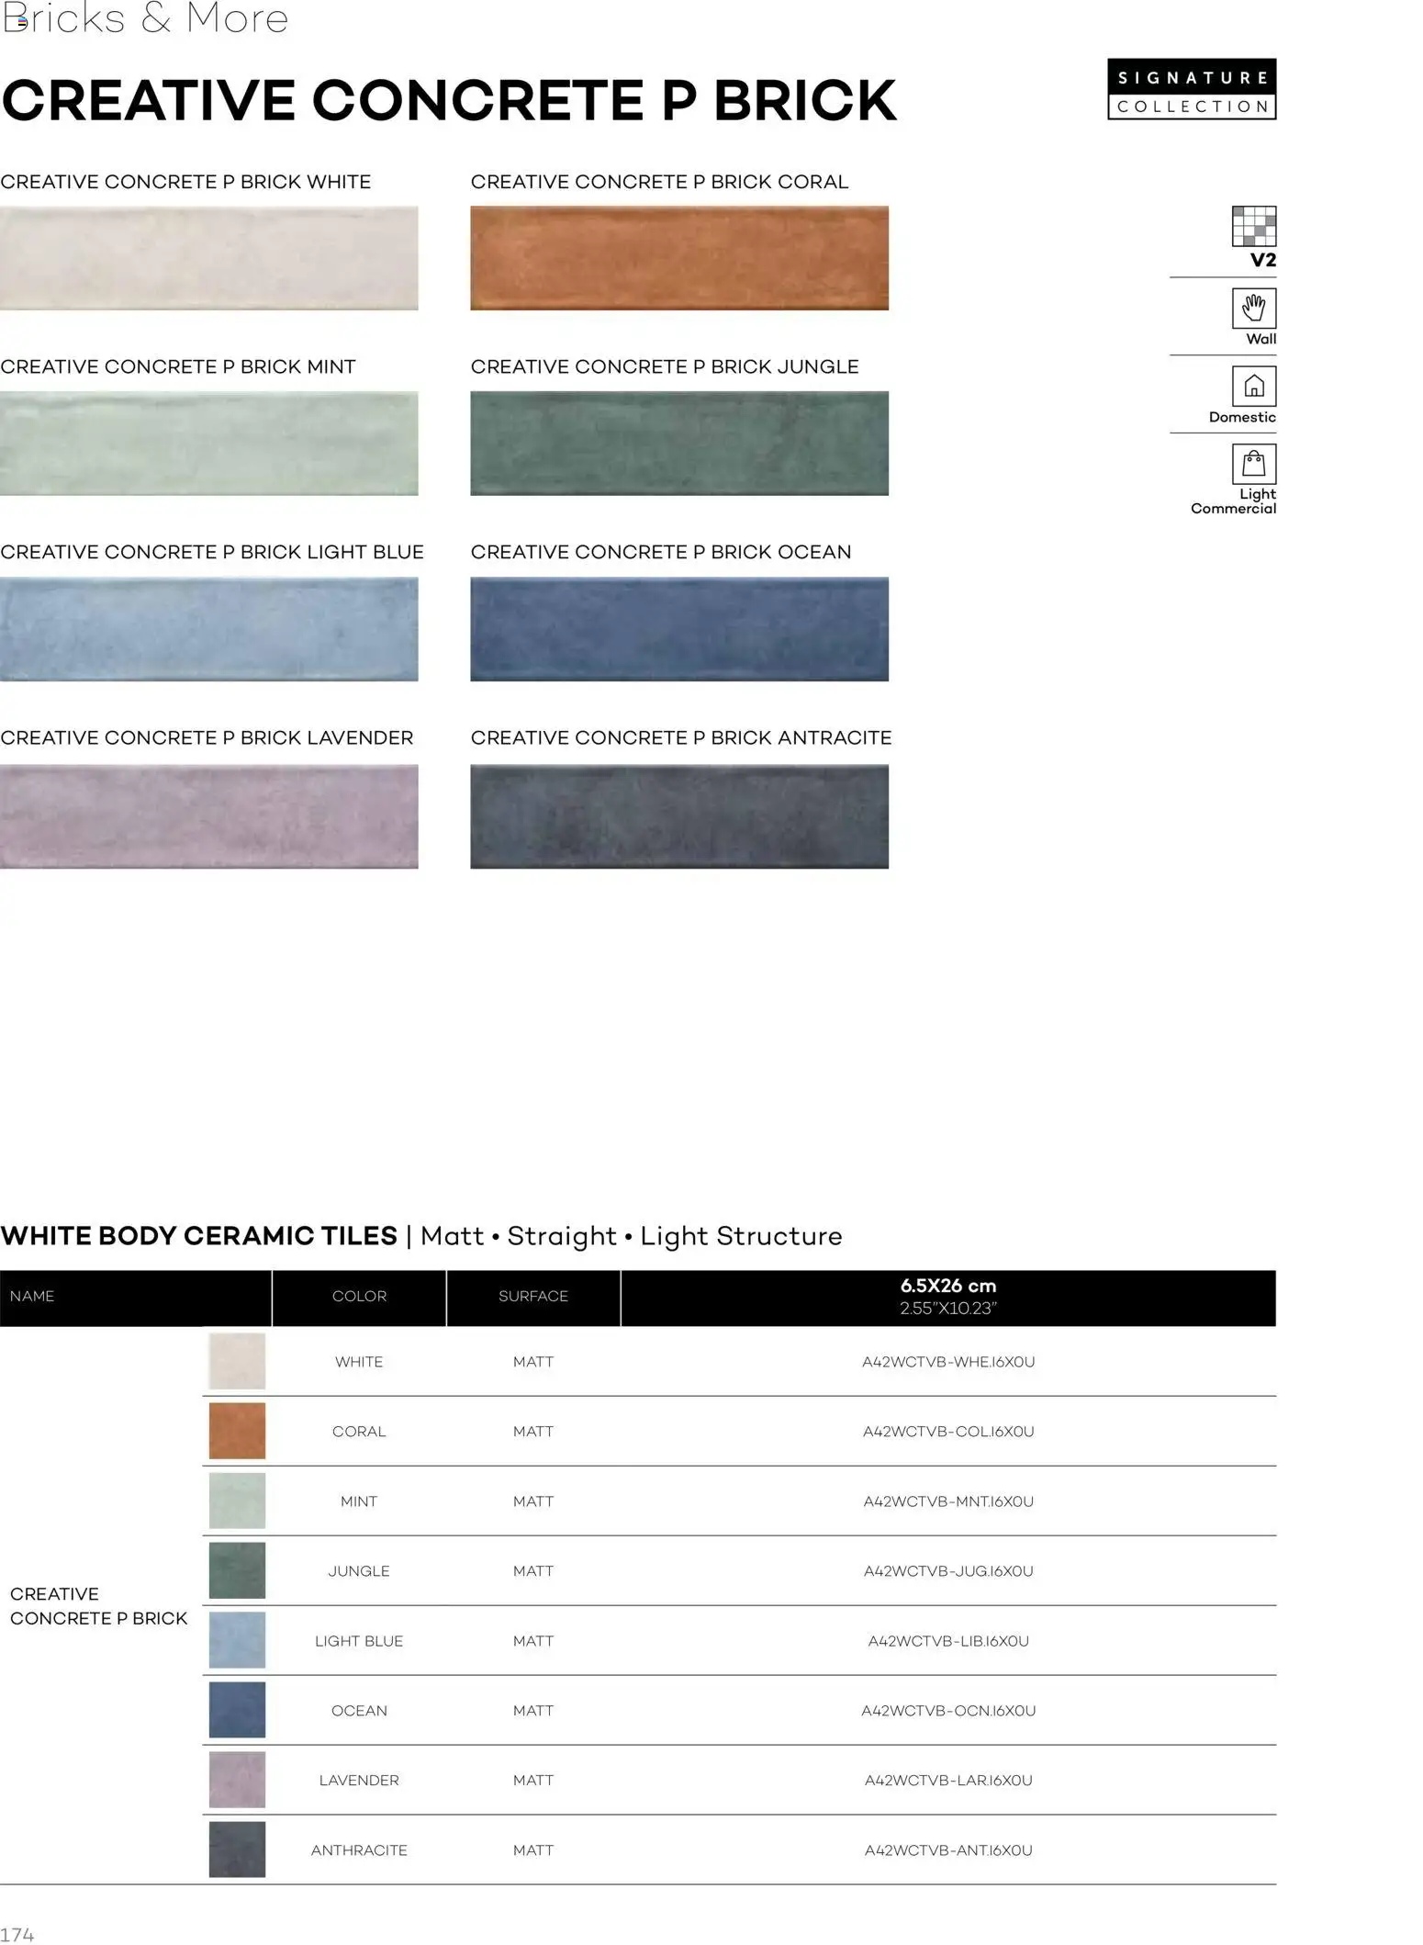Select the Jungle brick tile image

point(679,444)
